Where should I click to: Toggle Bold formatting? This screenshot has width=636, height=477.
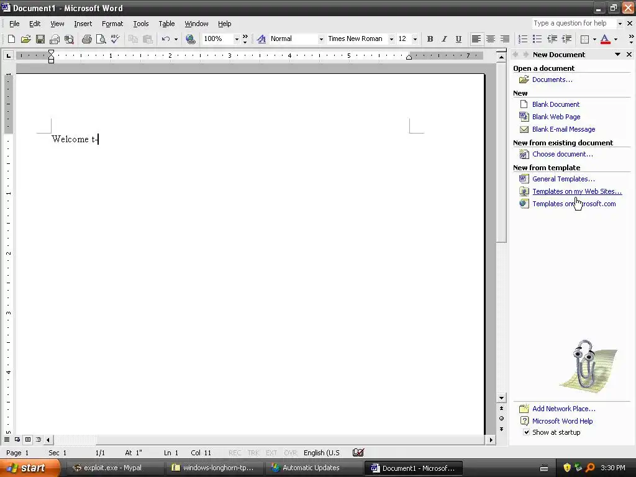pyautogui.click(x=430, y=39)
